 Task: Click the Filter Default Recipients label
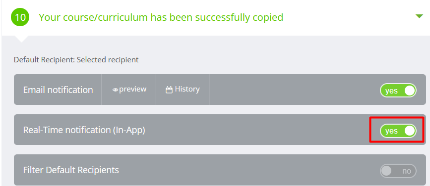71,170
